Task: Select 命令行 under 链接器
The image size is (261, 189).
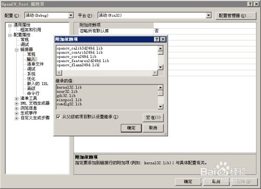Action: [33, 93]
